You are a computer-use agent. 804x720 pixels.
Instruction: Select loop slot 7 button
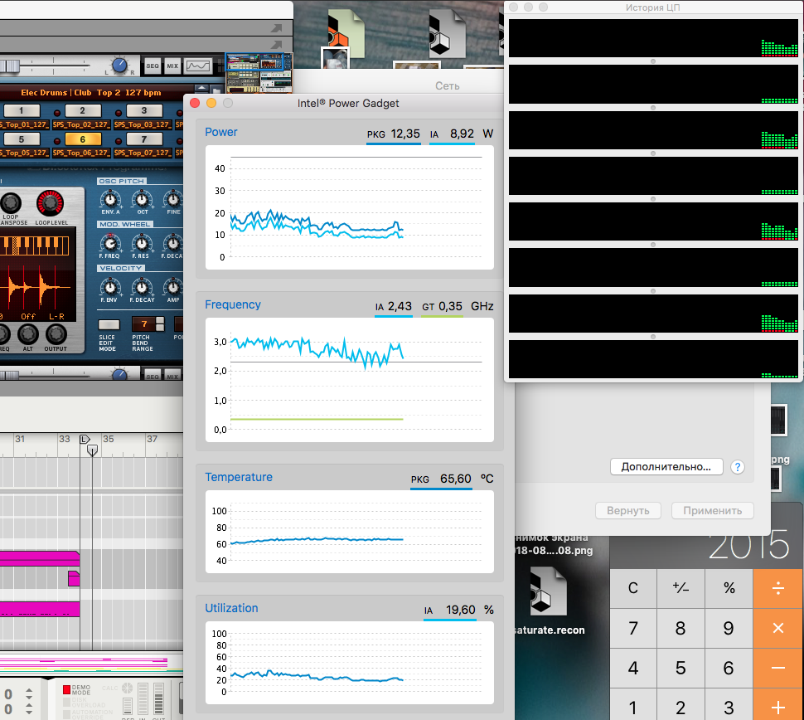click(x=144, y=139)
